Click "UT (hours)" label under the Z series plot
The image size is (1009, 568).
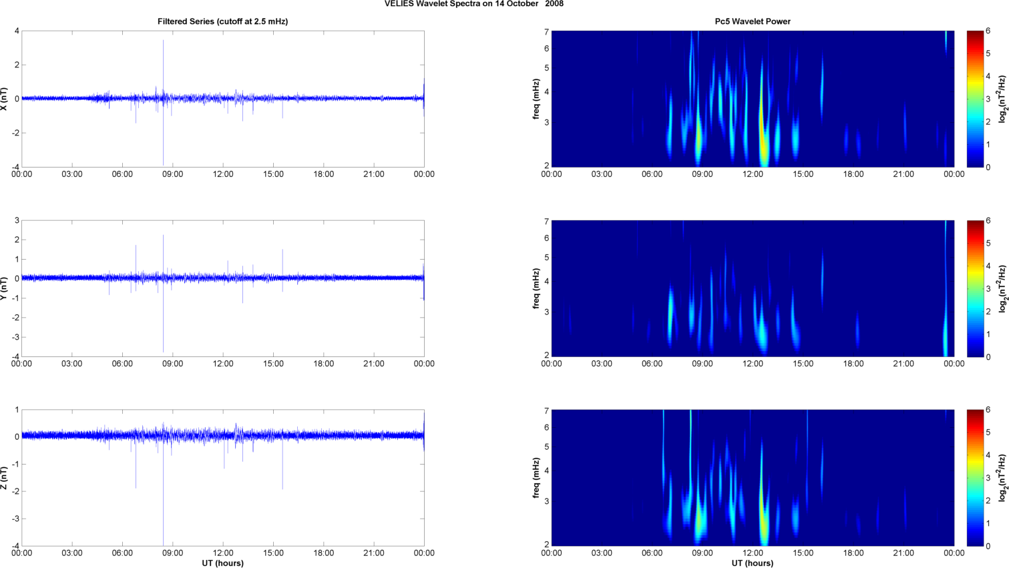pyautogui.click(x=223, y=563)
